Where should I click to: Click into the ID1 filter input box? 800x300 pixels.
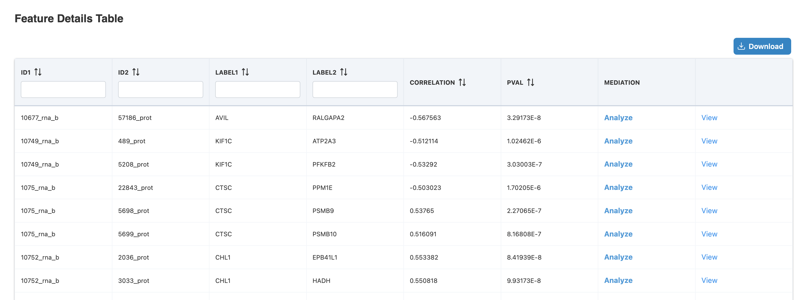[63, 89]
